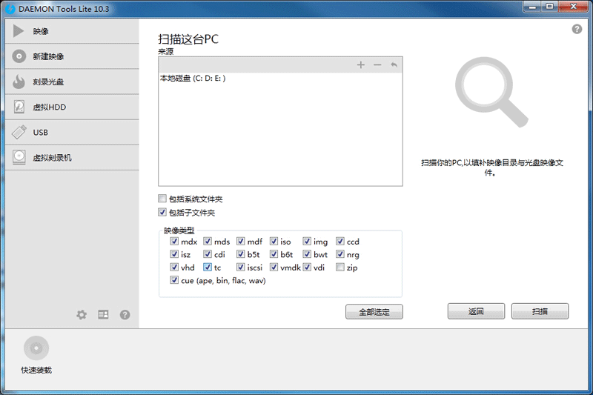Toggle the vmdk checkbox
The image size is (593, 395).
pos(274,268)
